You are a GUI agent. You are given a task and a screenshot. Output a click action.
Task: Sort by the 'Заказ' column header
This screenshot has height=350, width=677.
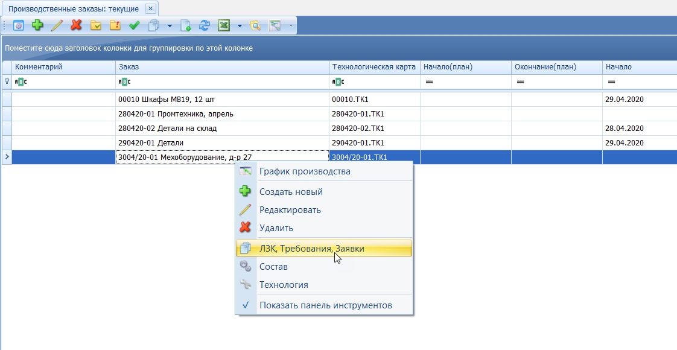coord(221,67)
